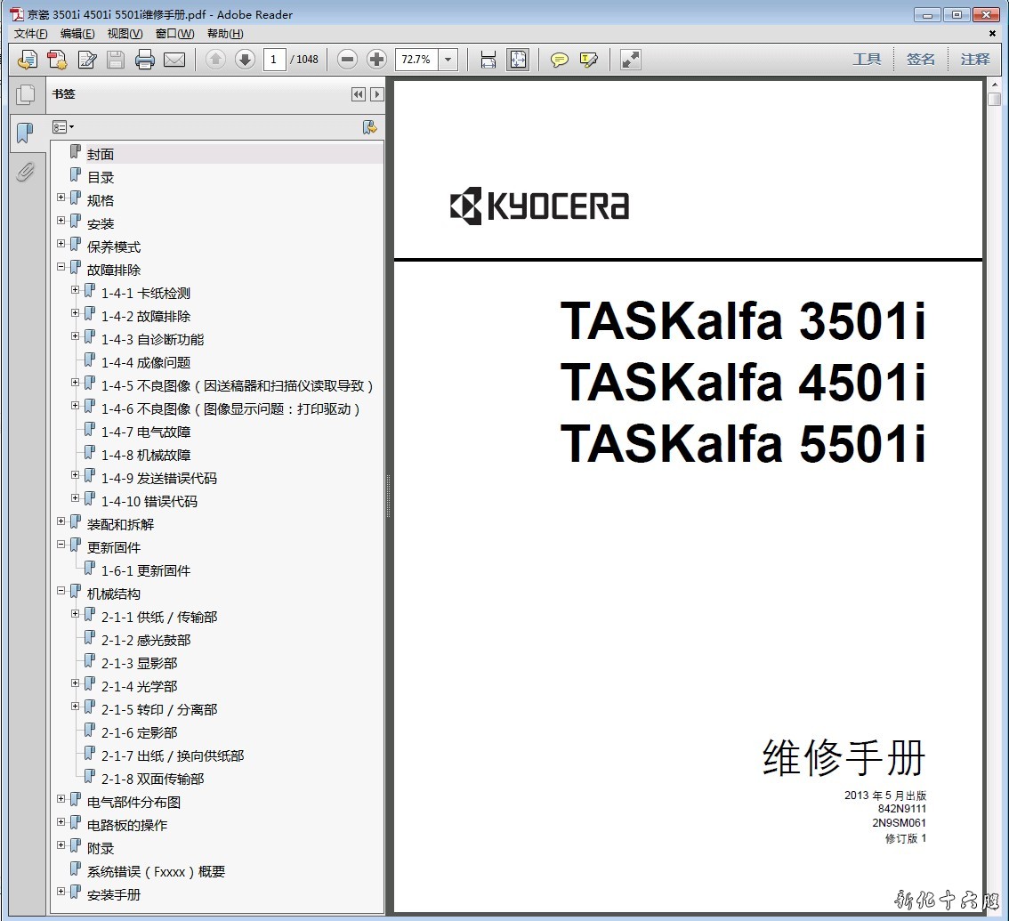Open the attachments paperclip panel
The width and height of the screenshot is (1009, 921).
pyautogui.click(x=25, y=171)
